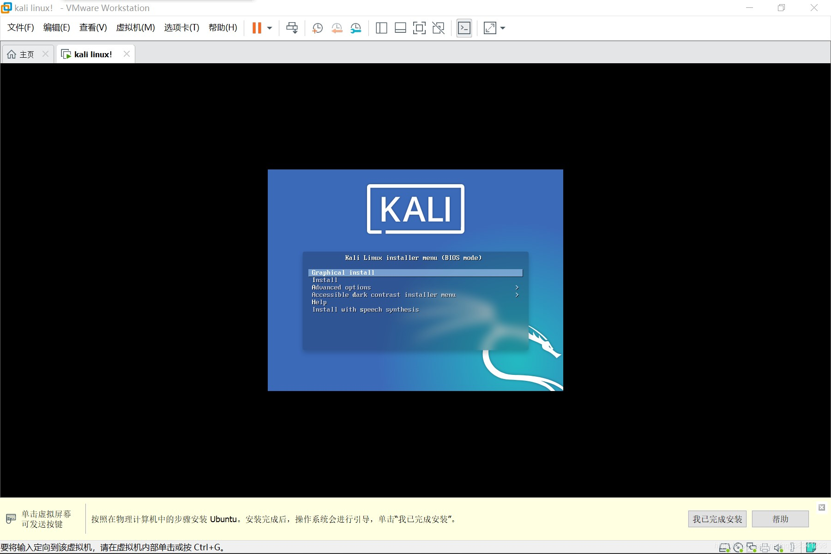Restore down the VMware Workstation window
The width and height of the screenshot is (831, 554).
[781, 8]
